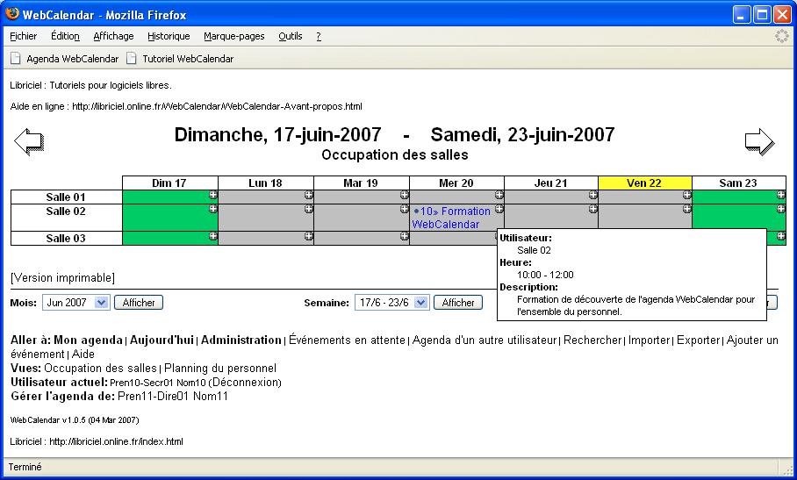797x480 pixels.
Task: Open the Aide link
Action: point(83,354)
